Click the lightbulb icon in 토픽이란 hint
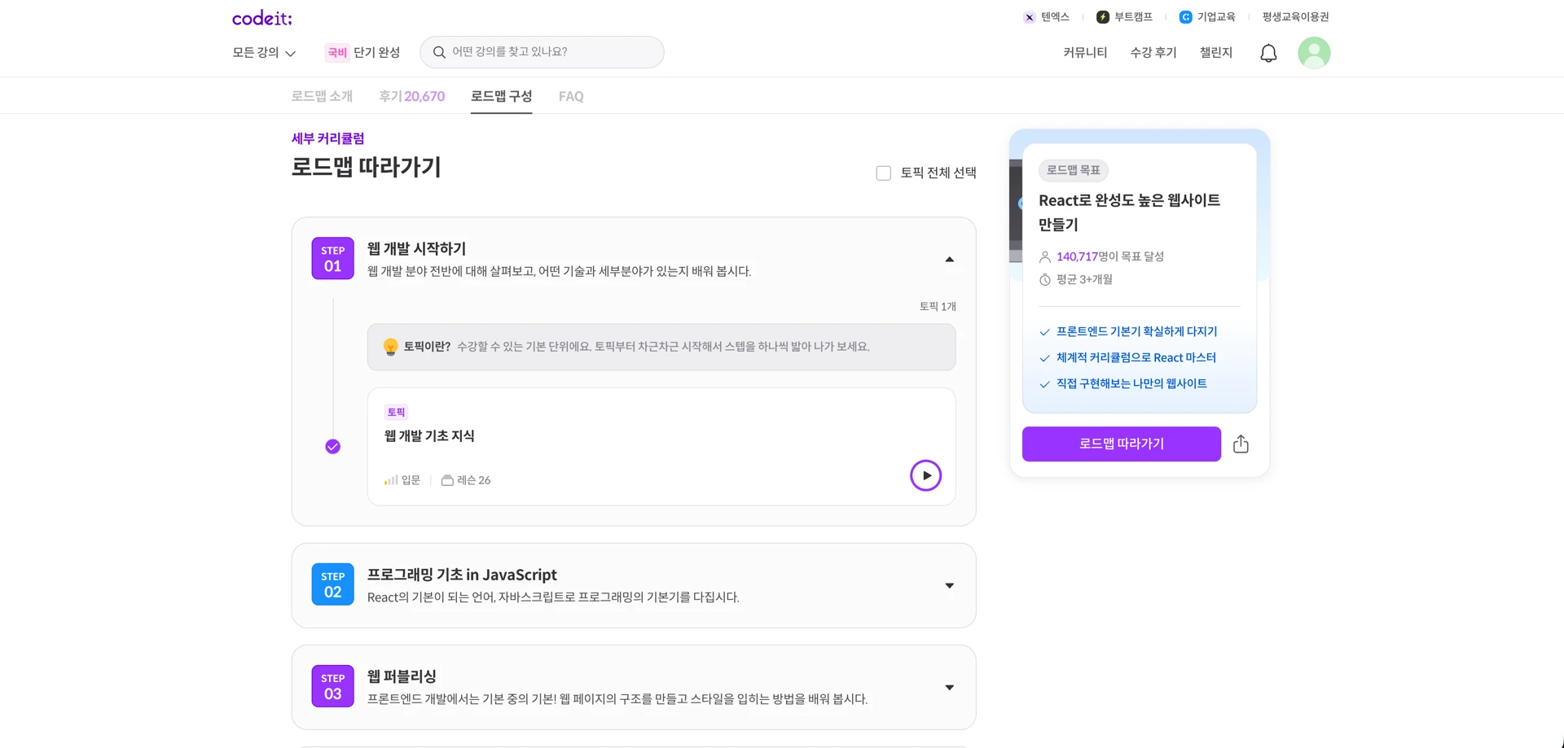 click(x=390, y=347)
